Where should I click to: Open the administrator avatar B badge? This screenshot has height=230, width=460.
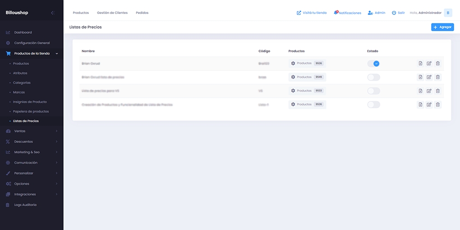pos(448,13)
